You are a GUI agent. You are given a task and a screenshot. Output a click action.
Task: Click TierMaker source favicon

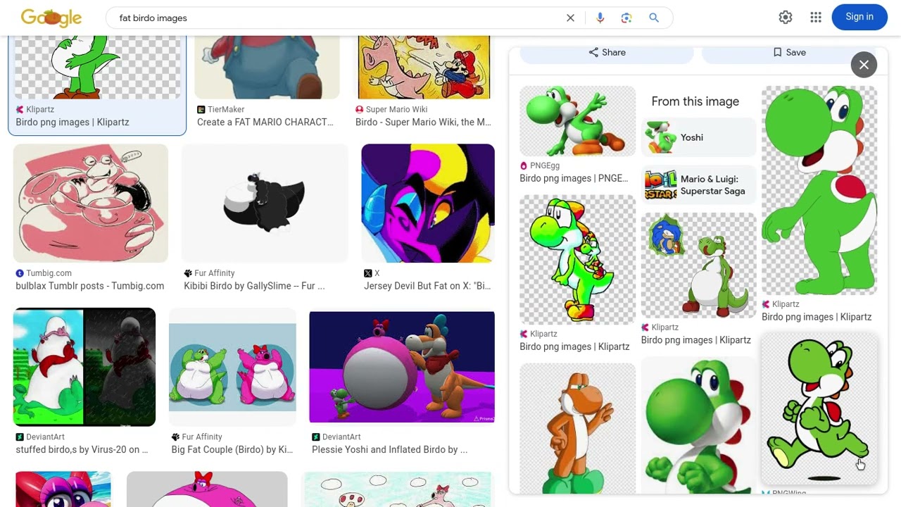click(201, 110)
